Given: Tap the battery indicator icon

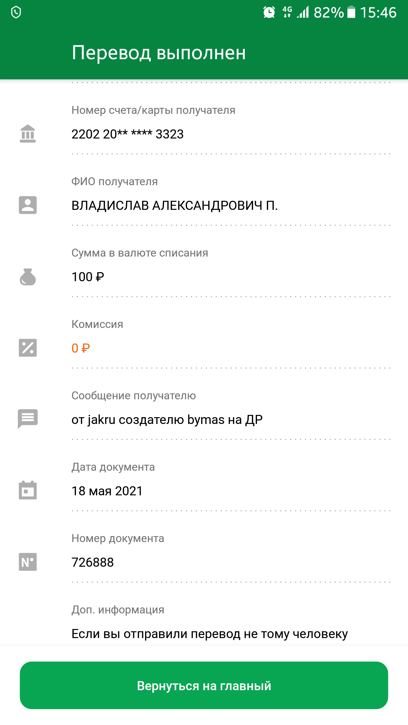Looking at the screenshot, I should [x=351, y=12].
